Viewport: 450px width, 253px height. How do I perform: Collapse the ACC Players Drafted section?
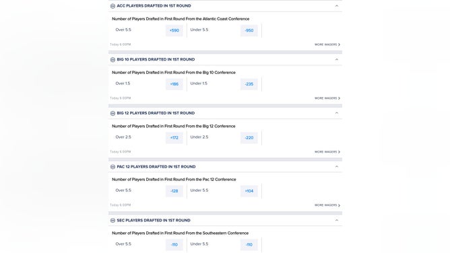coord(337,6)
